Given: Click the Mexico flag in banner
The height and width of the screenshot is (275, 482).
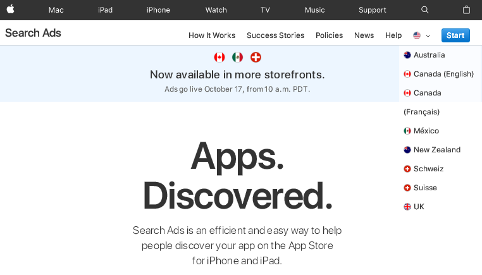Looking at the screenshot, I should (x=238, y=57).
